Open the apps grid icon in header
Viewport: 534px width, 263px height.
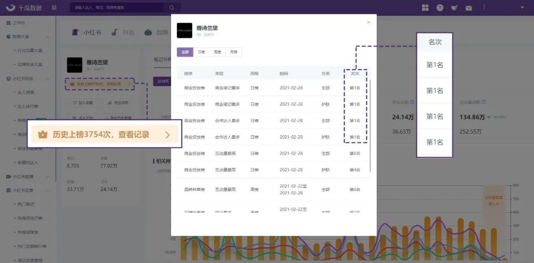[425, 7]
